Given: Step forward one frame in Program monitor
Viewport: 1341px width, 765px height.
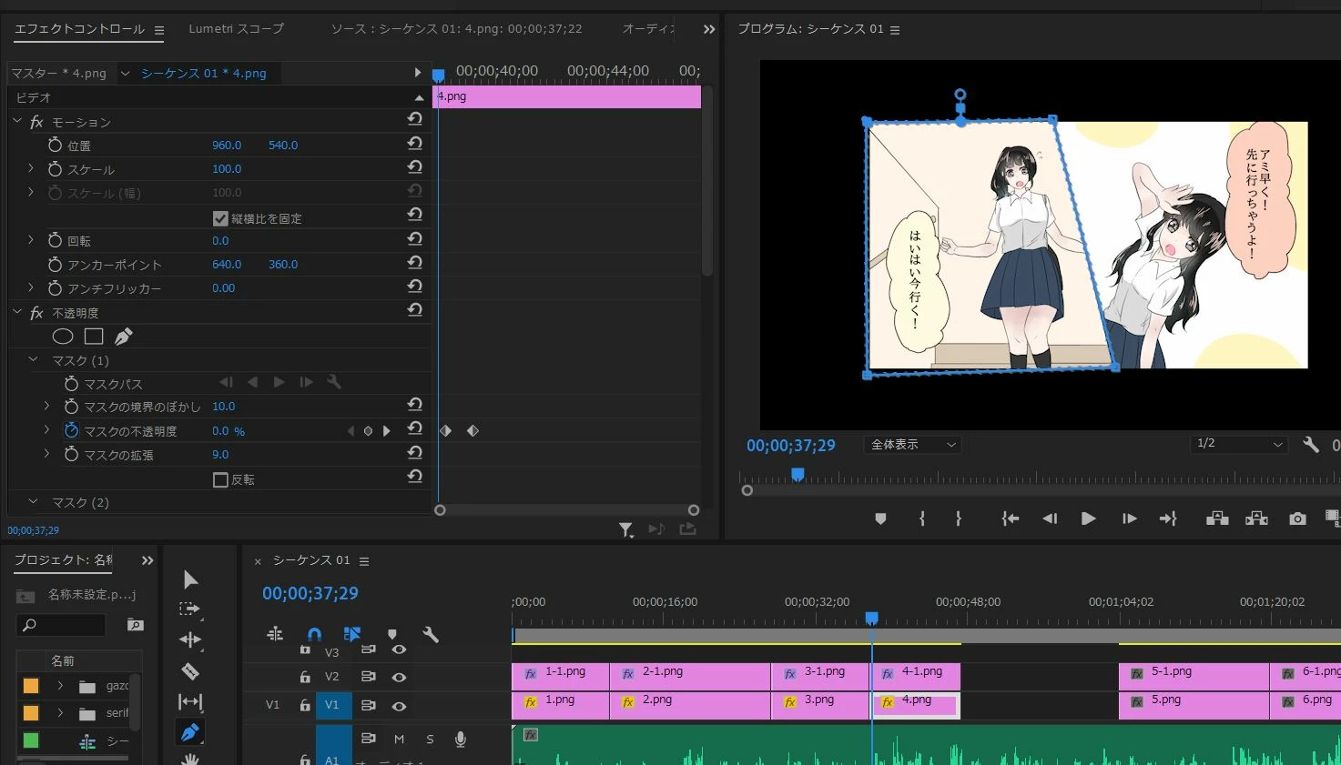Looking at the screenshot, I should coord(1129,518).
